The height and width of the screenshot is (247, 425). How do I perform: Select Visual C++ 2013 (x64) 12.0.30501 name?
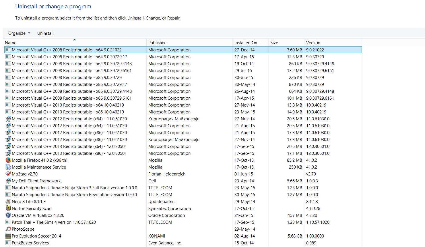pyautogui.click(x=69, y=146)
